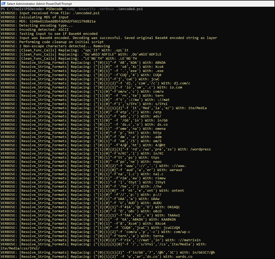Image resolution: width=275 pixels, height=259 pixels.
Task: Click the line ending 'With: tern'
Action: [82, 96]
